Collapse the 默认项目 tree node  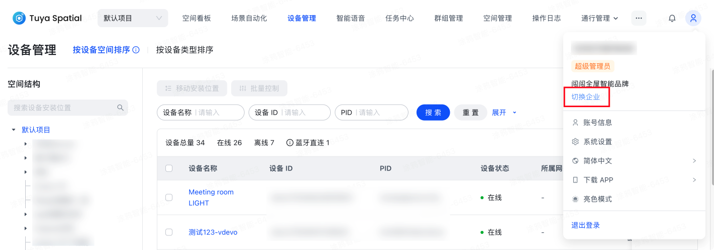[x=14, y=130]
